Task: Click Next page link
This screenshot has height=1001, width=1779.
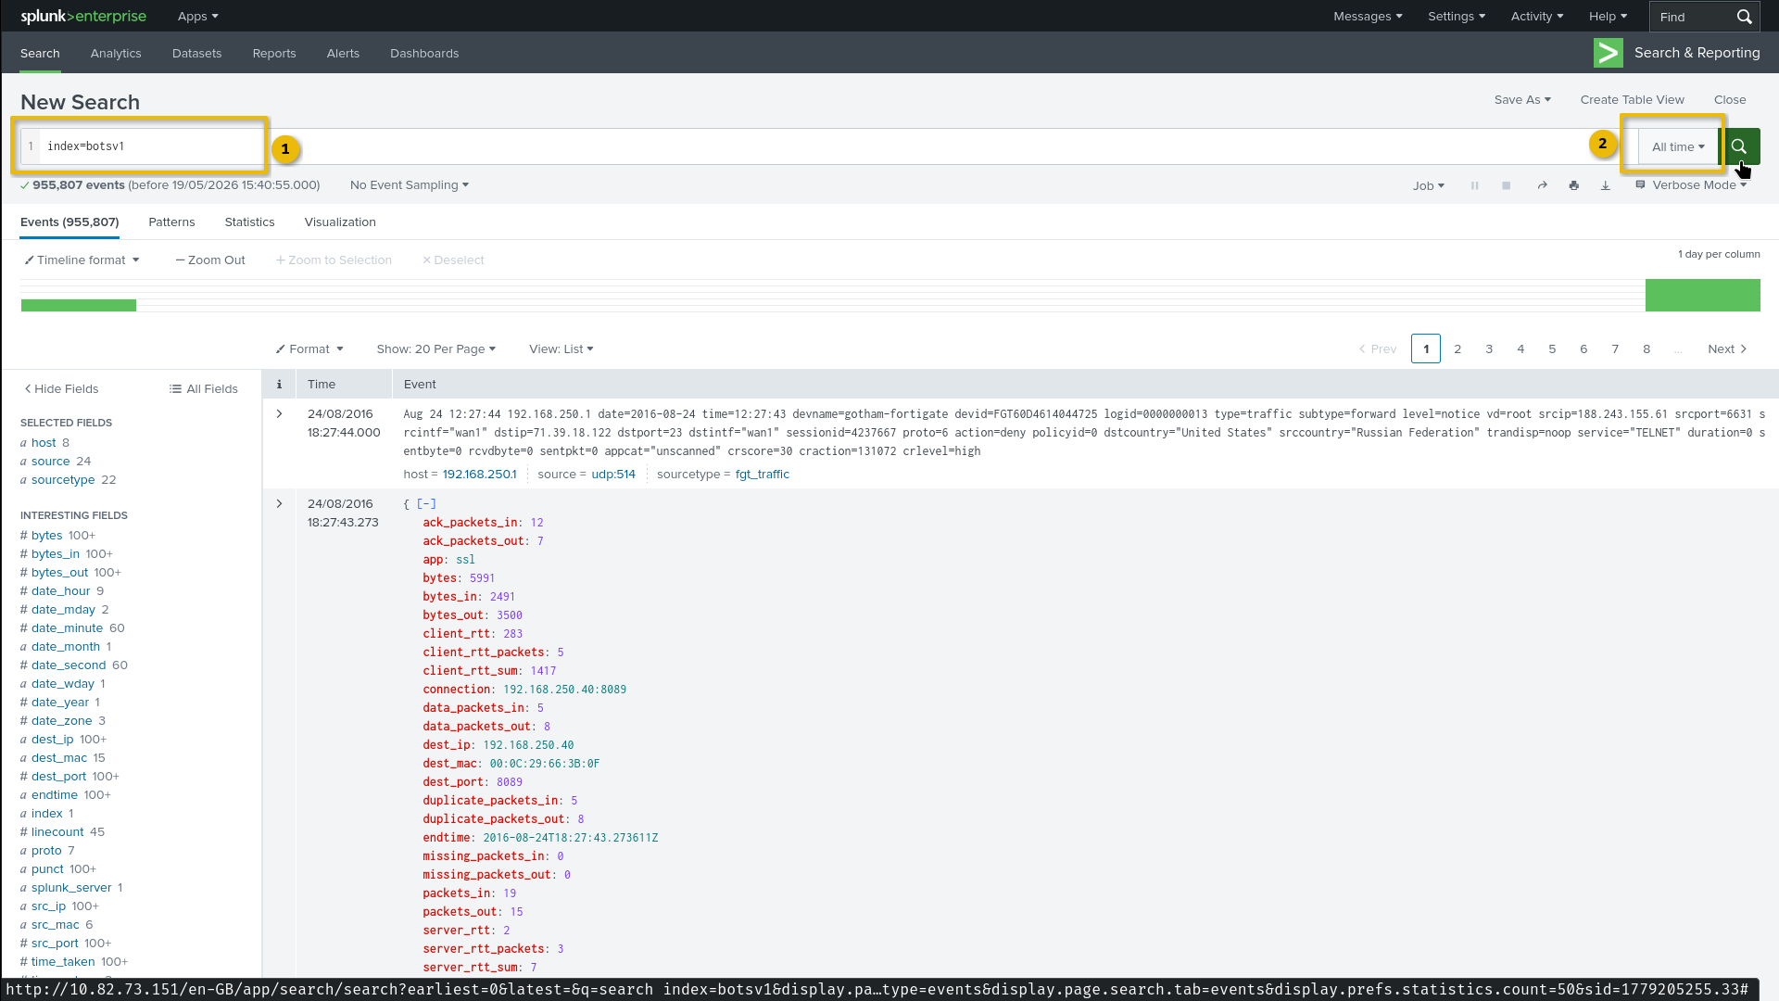Action: [1727, 349]
